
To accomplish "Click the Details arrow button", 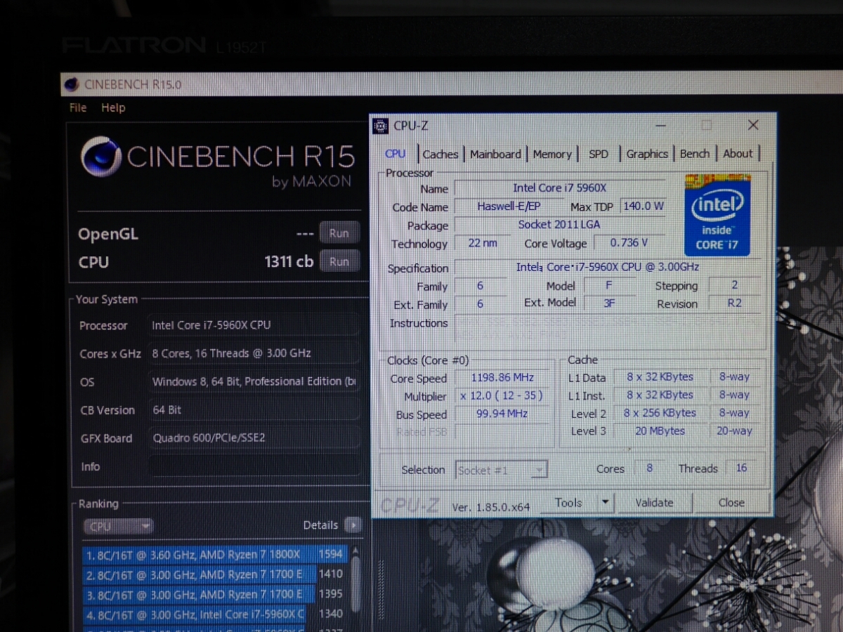I will pyautogui.click(x=353, y=525).
